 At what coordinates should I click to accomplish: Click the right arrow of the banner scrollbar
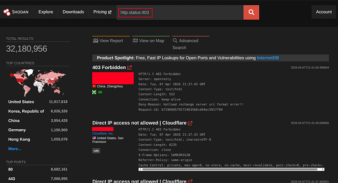point(323,169)
